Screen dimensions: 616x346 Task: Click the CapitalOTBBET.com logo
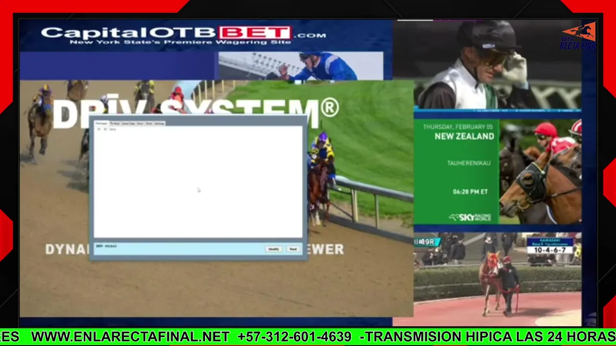pos(183,35)
